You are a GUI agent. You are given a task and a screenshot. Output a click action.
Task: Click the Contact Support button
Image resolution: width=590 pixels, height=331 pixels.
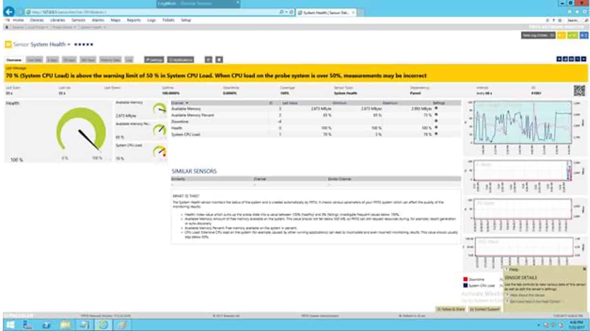click(x=485, y=309)
